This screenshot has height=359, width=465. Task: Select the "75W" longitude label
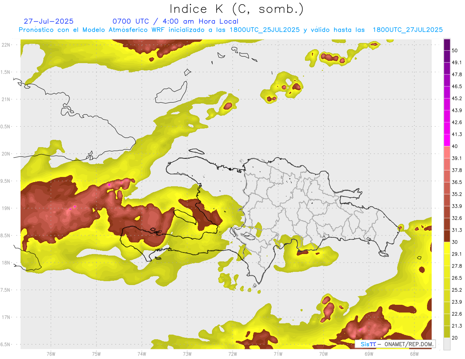coord(96,354)
